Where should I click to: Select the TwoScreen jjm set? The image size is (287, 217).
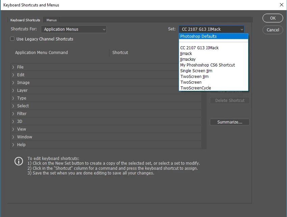point(213,77)
